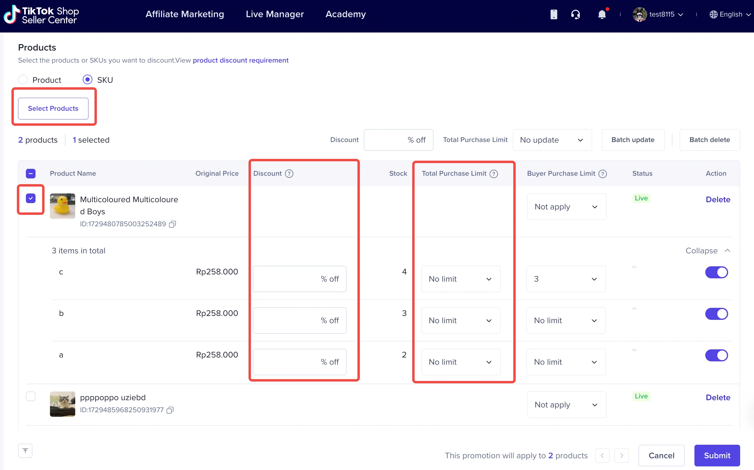
Task: Check the ppppoppo uziebd product checkbox
Action: [x=30, y=396]
